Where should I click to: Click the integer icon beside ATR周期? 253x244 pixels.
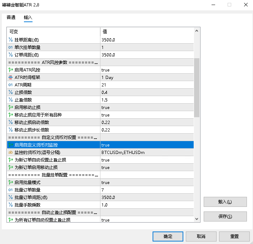[10, 85]
